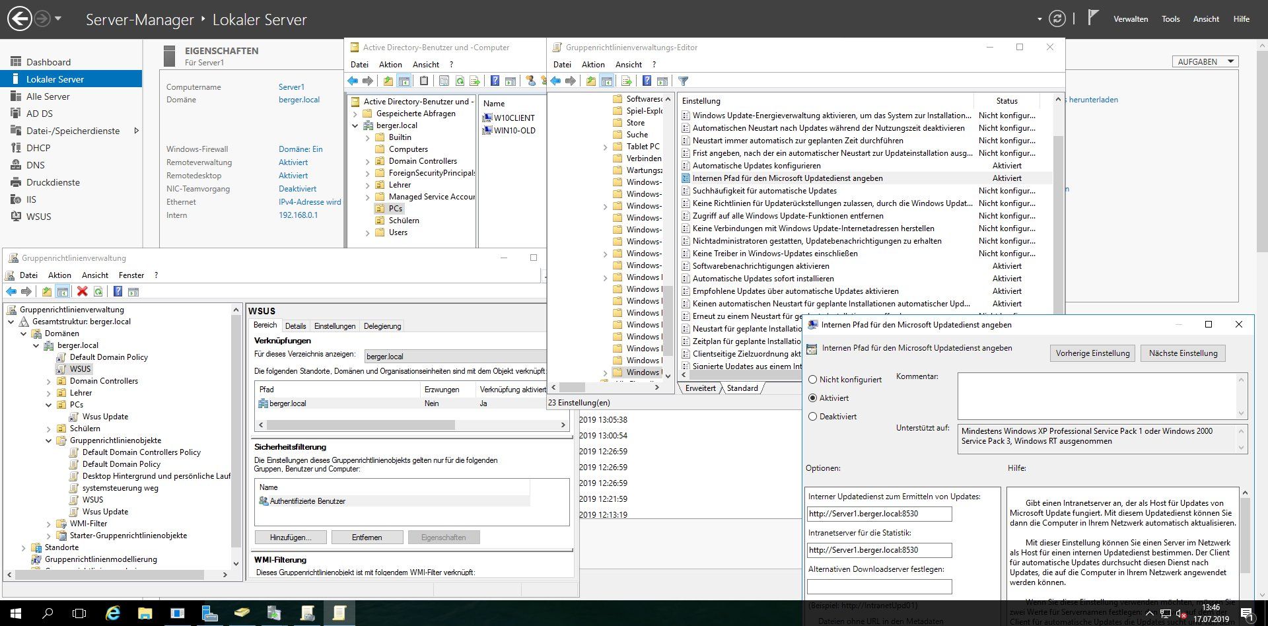
Task: Click Intranetserver für die Statistik field
Action: coord(879,550)
